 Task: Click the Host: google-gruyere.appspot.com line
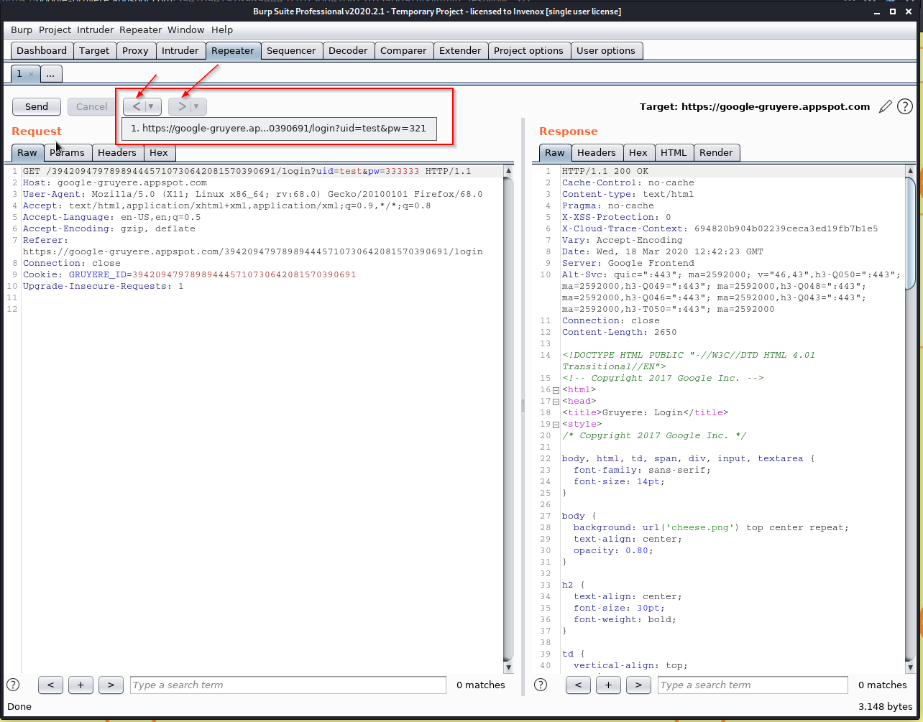coord(115,182)
